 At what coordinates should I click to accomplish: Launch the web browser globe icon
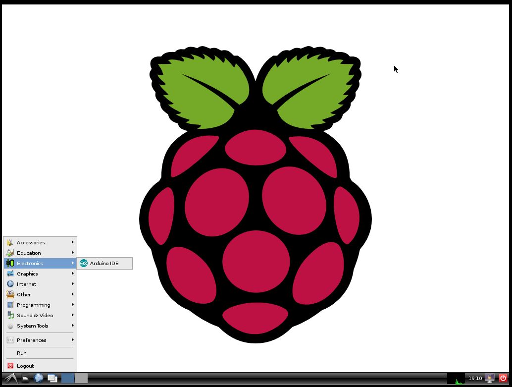(39, 378)
